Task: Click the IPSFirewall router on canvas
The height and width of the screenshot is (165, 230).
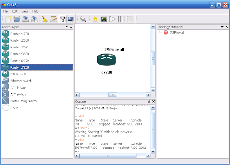Action: pos(106,60)
